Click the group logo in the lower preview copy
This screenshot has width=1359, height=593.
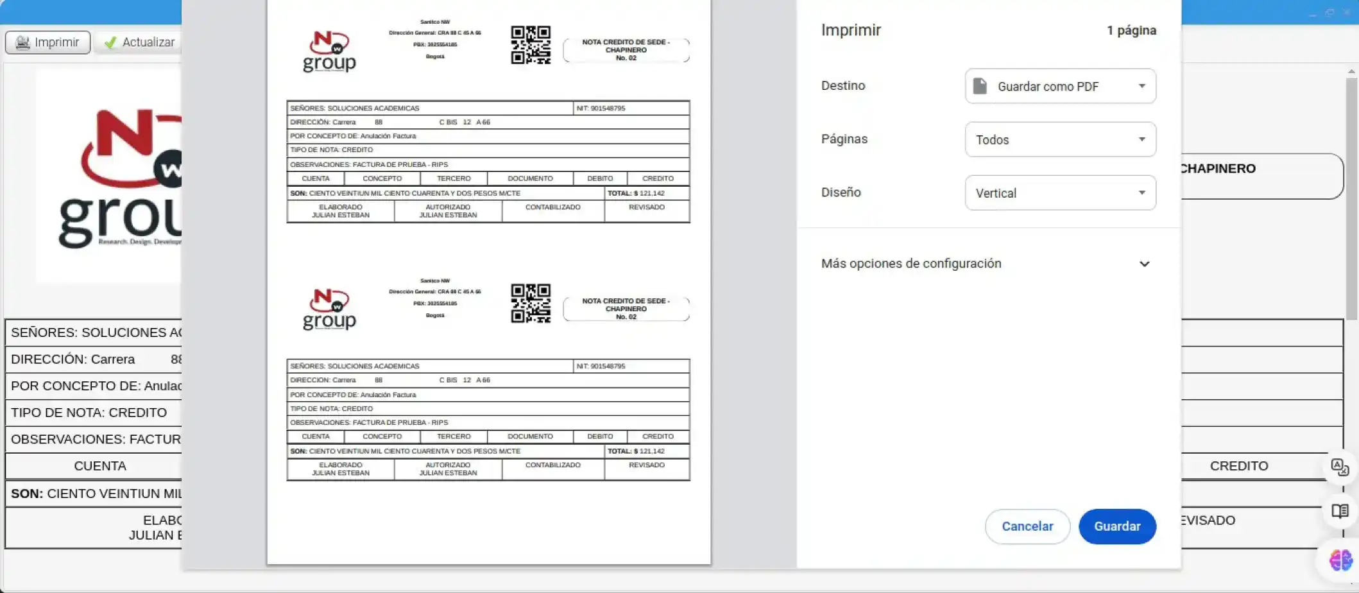point(329,309)
